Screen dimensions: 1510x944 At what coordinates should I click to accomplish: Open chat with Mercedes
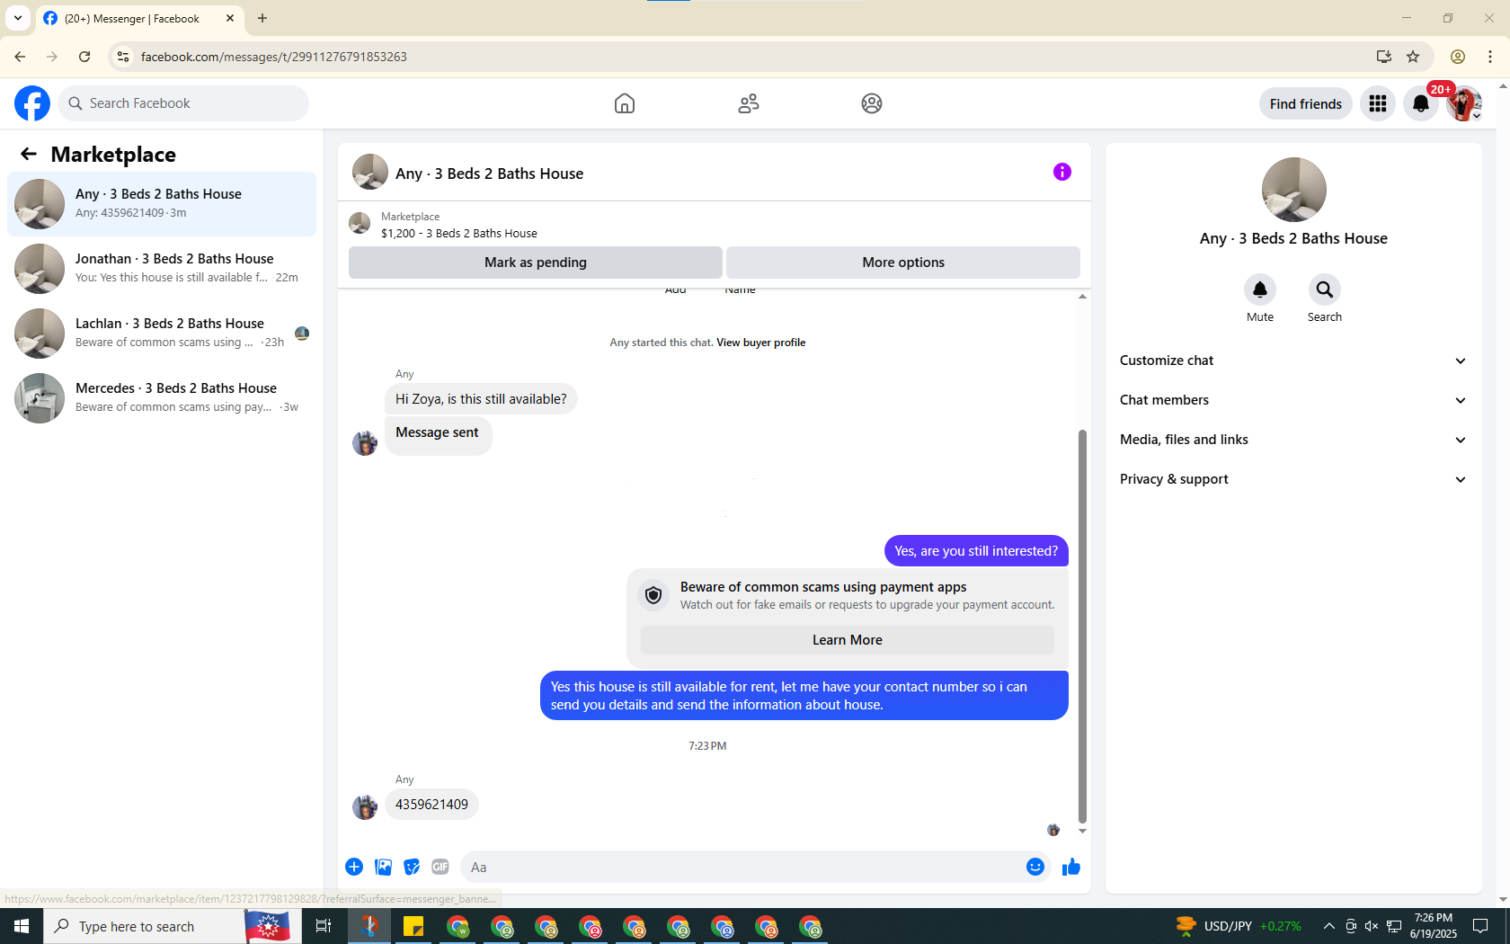pos(162,398)
